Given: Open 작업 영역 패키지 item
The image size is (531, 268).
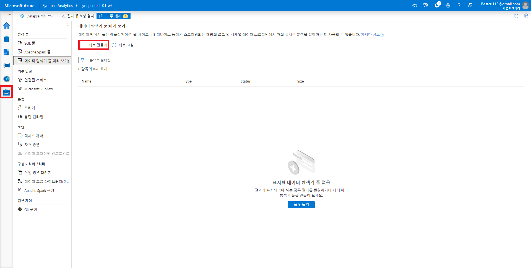Looking at the screenshot, I should tap(42, 172).
